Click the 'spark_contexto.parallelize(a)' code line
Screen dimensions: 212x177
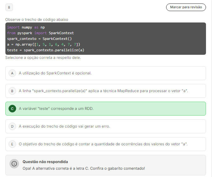[46, 50]
